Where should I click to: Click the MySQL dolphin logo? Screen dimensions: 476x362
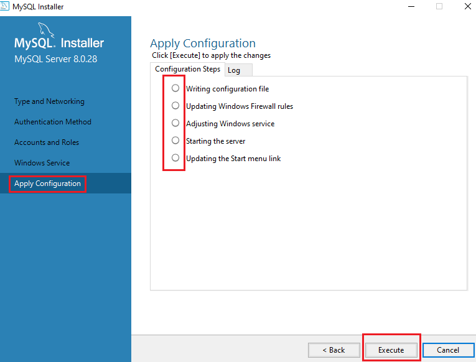pyautogui.click(x=46, y=30)
